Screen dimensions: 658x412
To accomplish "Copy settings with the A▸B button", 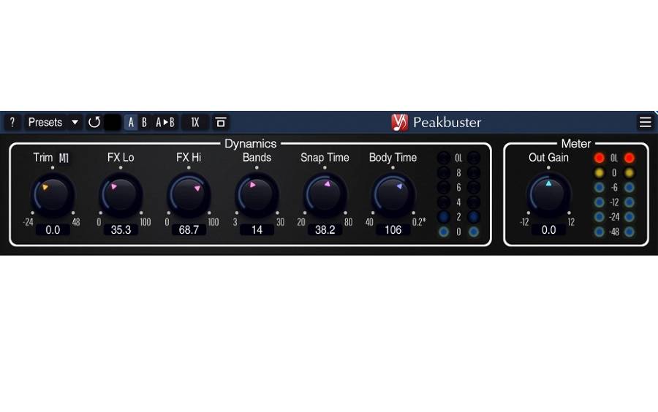I will pos(165,122).
